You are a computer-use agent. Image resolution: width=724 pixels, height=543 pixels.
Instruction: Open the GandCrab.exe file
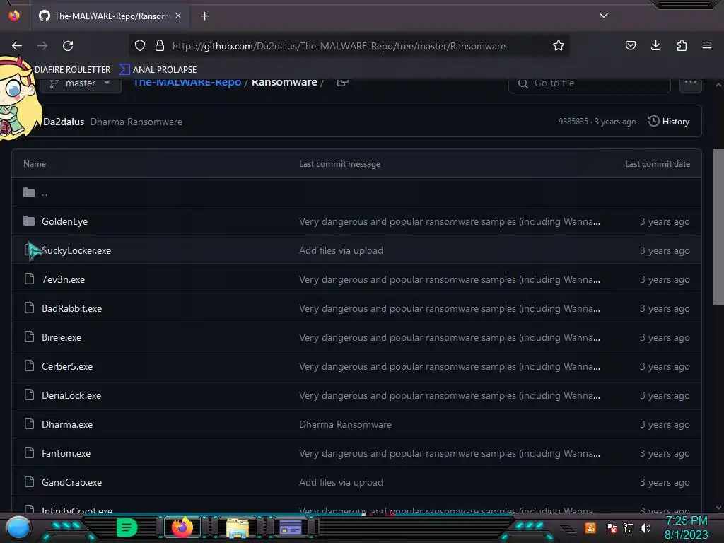tap(71, 482)
